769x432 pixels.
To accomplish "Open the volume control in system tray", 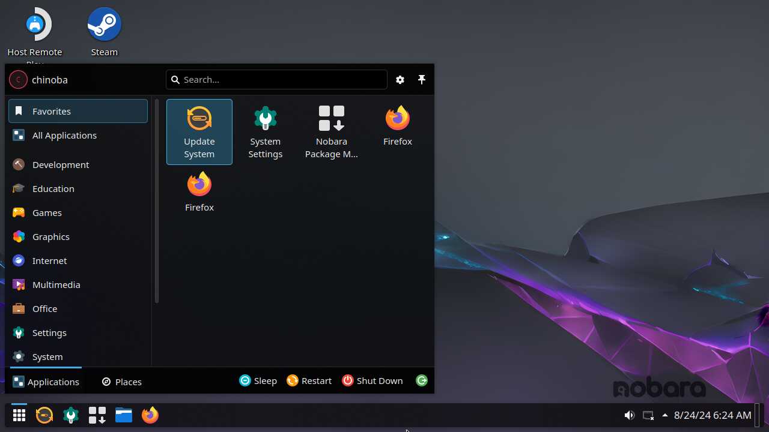I will tap(629, 415).
